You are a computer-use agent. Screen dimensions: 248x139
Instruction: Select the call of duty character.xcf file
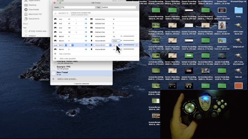click(x=239, y=56)
